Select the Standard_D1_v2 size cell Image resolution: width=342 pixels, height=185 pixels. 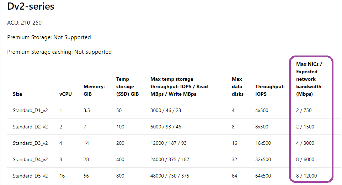click(x=30, y=110)
